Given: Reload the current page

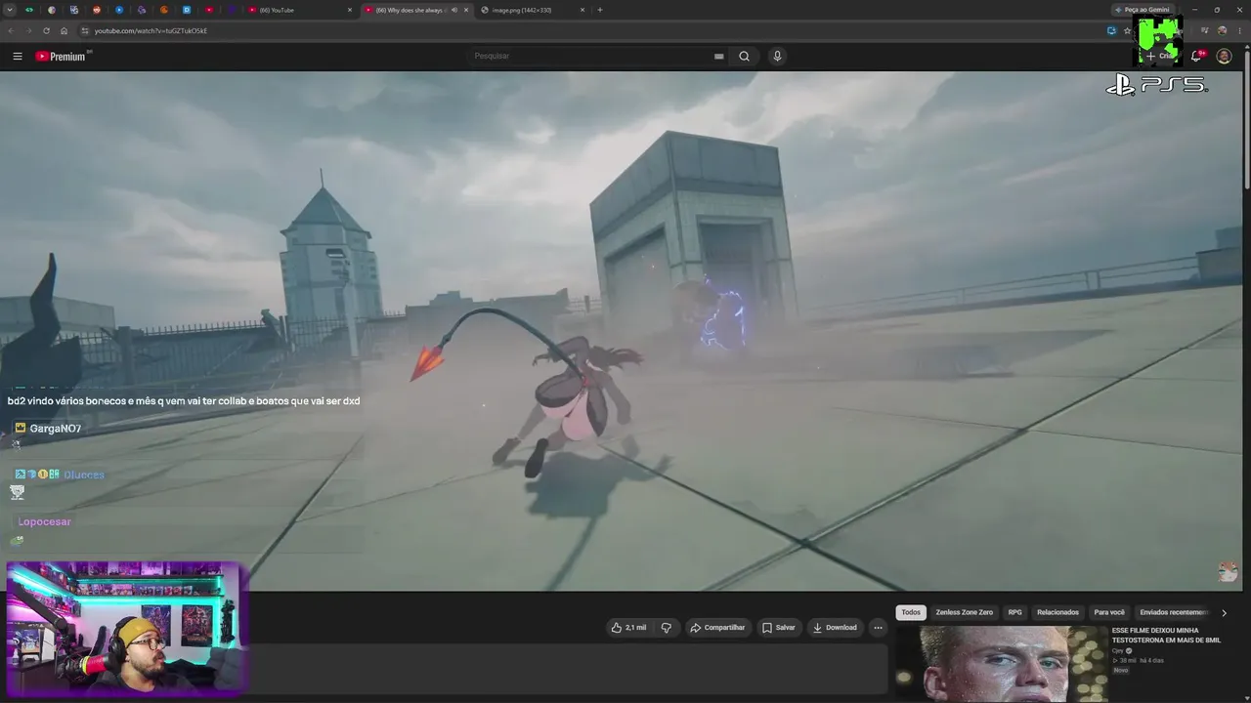Looking at the screenshot, I should pyautogui.click(x=46, y=30).
